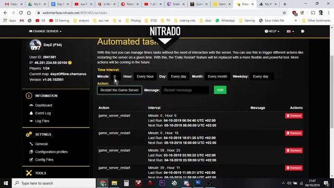
Task: Open the Minute interval dropdown
Action: [116, 77]
